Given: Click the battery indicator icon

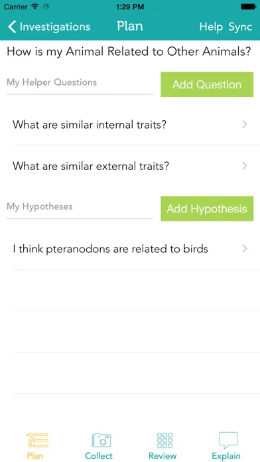Looking at the screenshot, I should pyautogui.click(x=248, y=7).
